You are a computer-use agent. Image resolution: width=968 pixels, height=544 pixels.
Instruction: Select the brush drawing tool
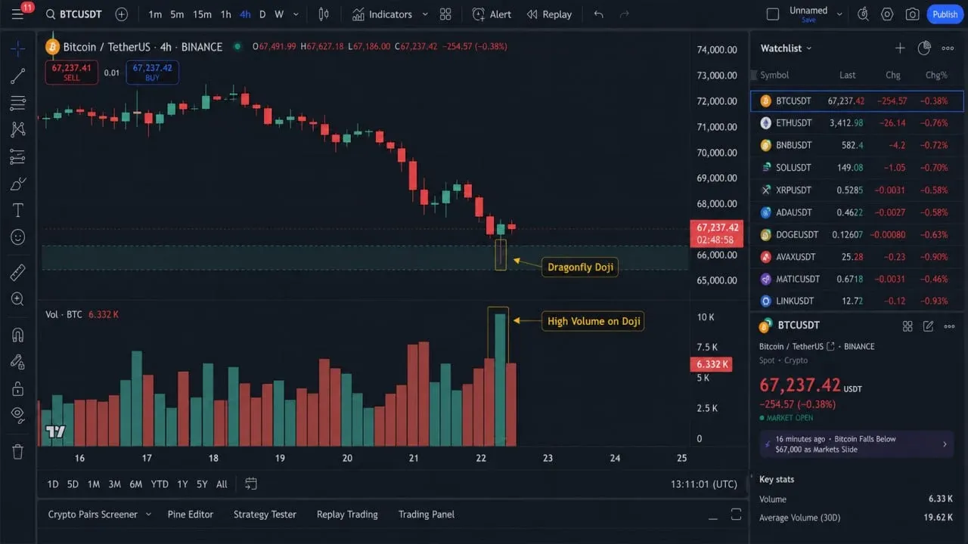pos(18,184)
